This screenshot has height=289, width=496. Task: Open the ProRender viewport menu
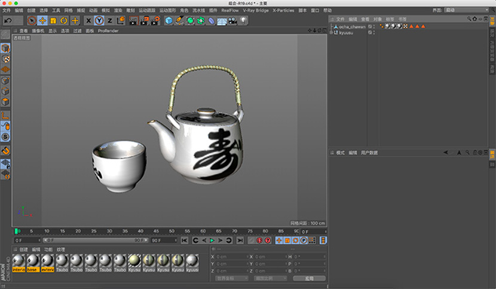click(x=108, y=31)
